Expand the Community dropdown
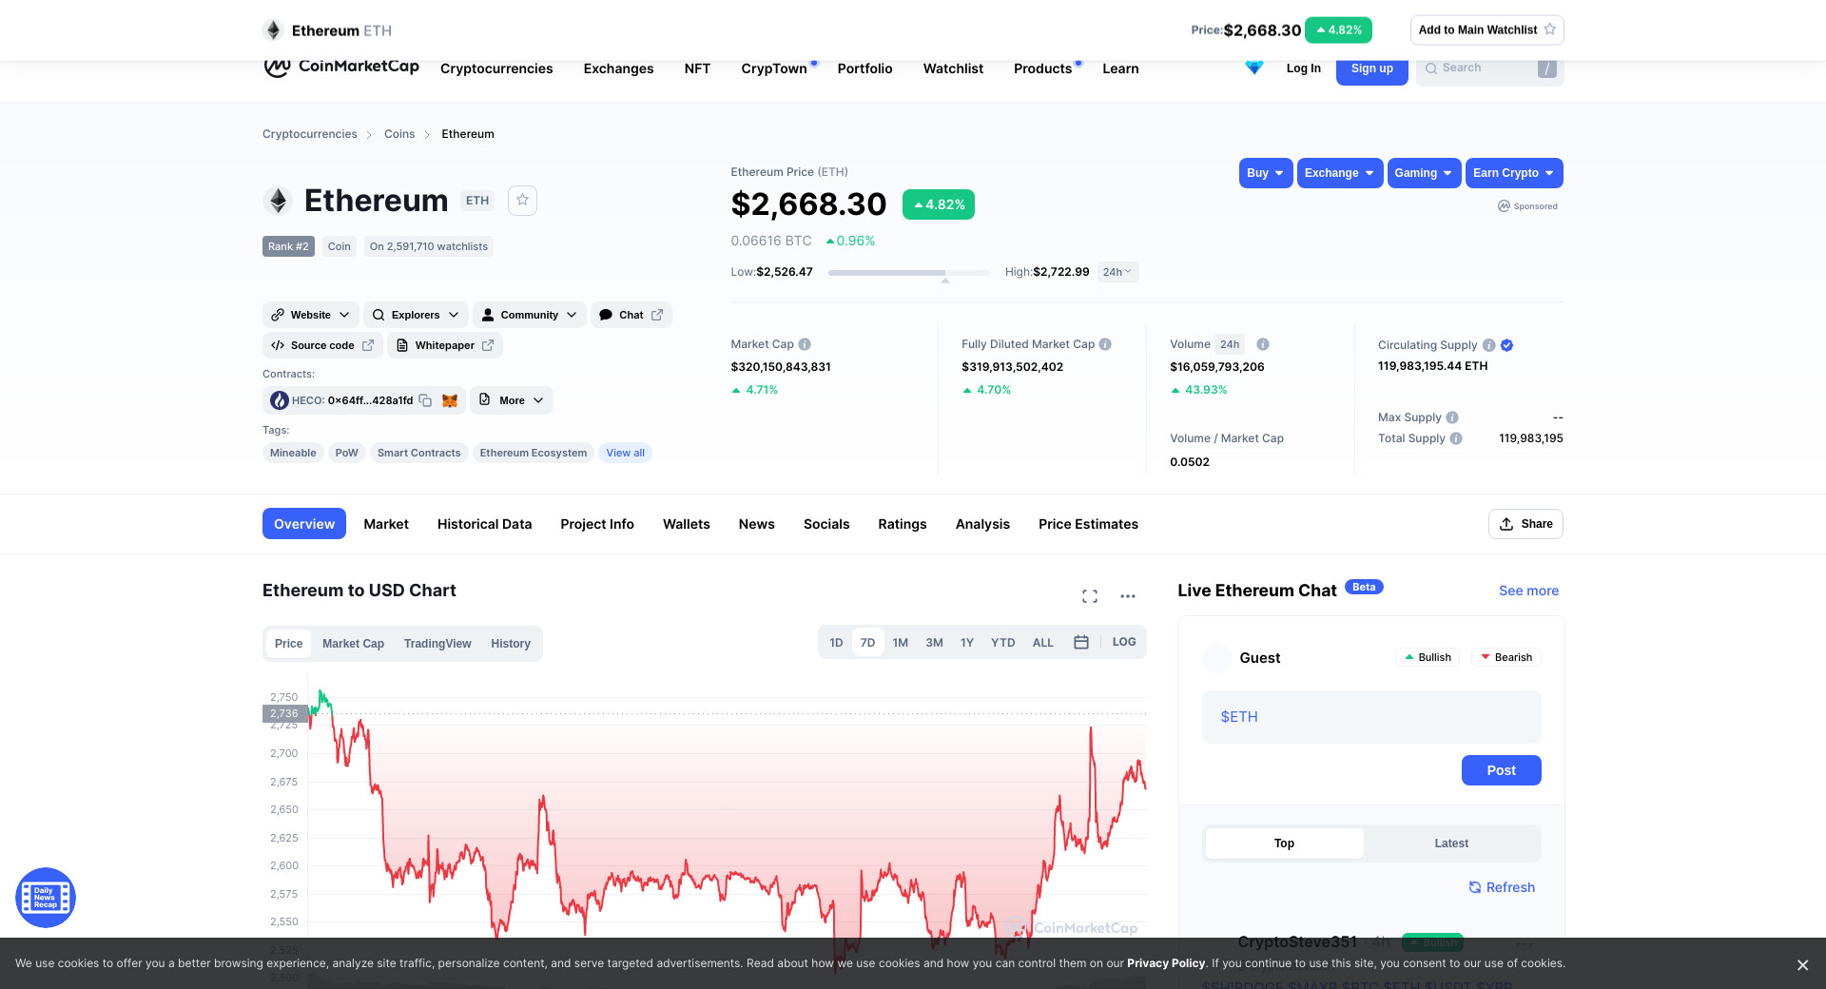Image resolution: width=1826 pixels, height=989 pixels. [x=529, y=315]
